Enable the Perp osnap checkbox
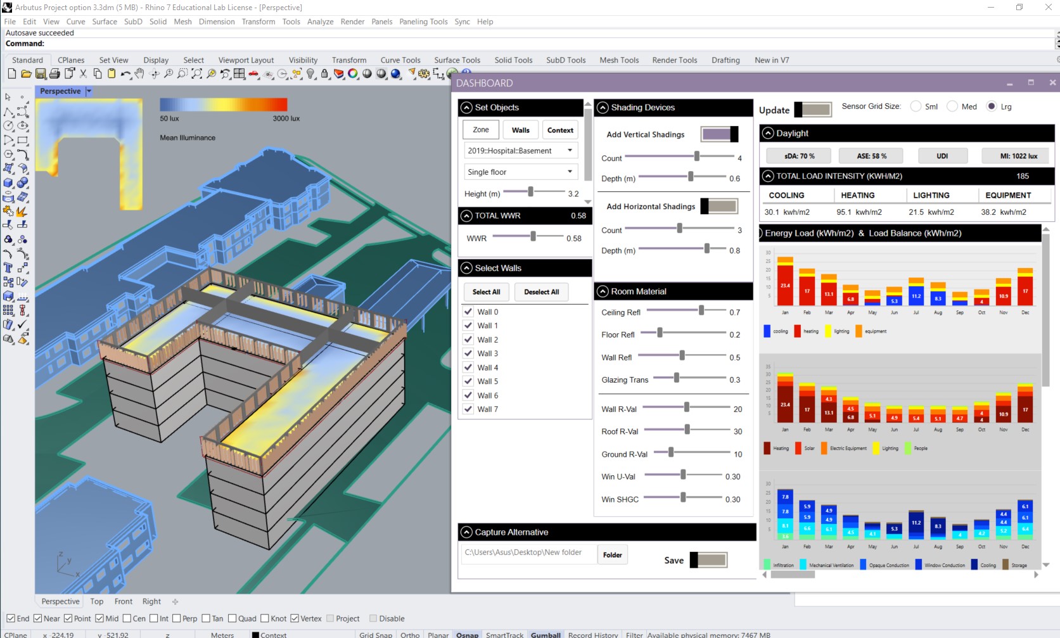The width and height of the screenshot is (1060, 638). [x=176, y=618]
